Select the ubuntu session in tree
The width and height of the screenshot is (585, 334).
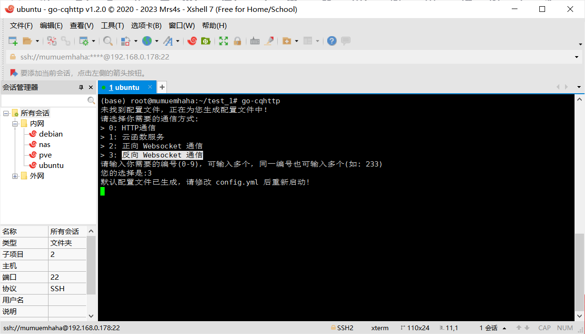point(51,166)
